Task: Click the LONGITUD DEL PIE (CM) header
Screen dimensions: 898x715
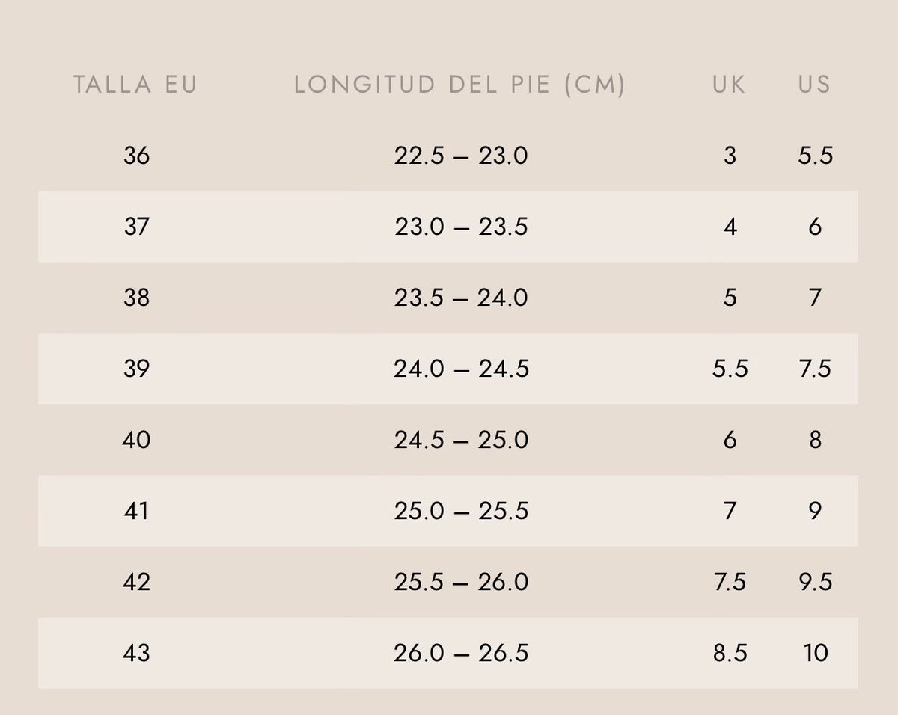Action: click(460, 85)
